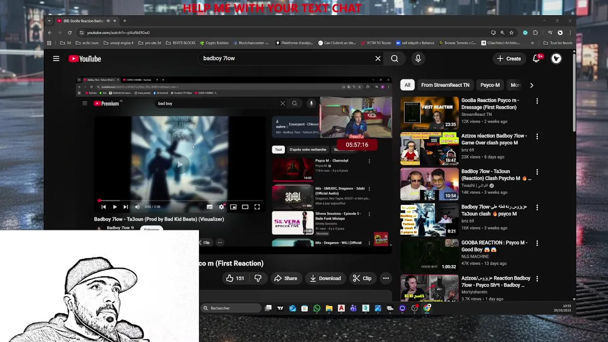The width and height of the screenshot is (608, 342).
Task: Click the Create button
Action: pyautogui.click(x=509, y=58)
